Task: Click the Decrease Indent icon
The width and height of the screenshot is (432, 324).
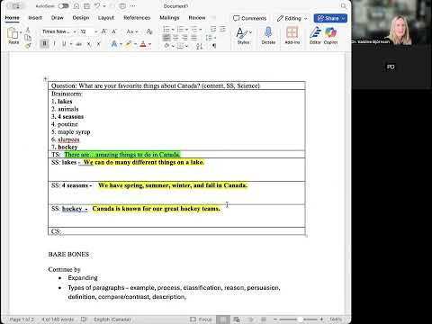Action: pos(213,29)
